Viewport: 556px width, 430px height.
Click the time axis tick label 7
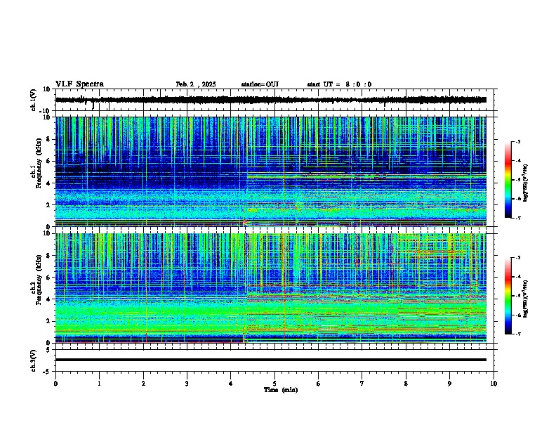point(362,384)
